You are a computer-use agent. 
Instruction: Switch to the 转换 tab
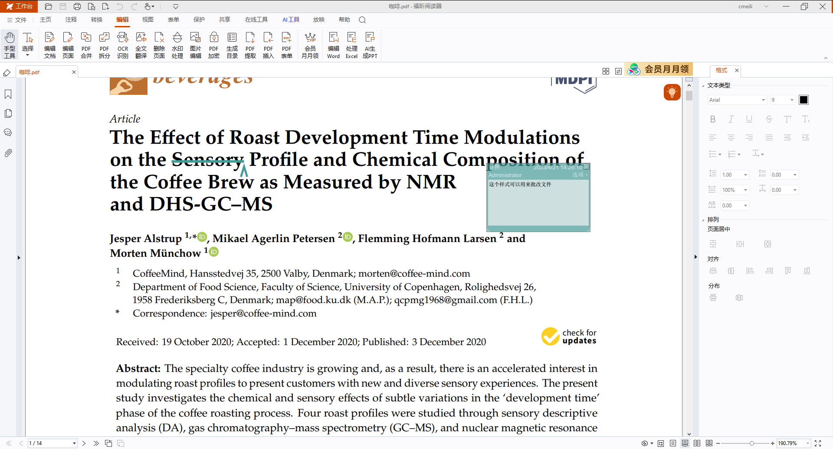[97, 20]
